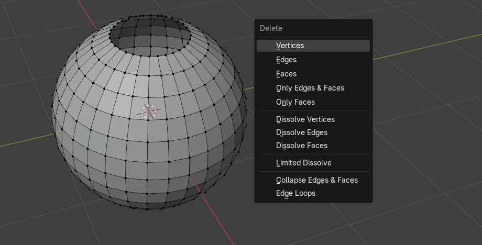The height and width of the screenshot is (245, 482).
Task: Select Dissolve Faces menu entry
Action: [x=301, y=146]
